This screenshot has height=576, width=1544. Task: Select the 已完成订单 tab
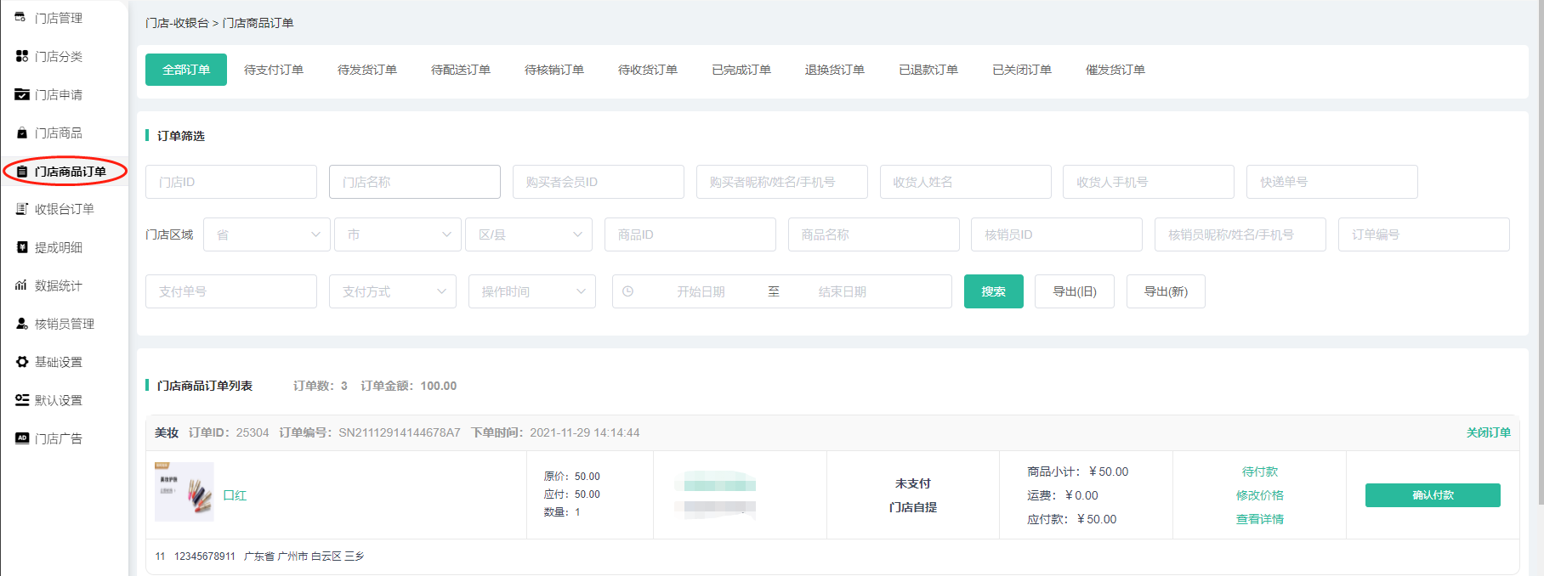tap(741, 70)
